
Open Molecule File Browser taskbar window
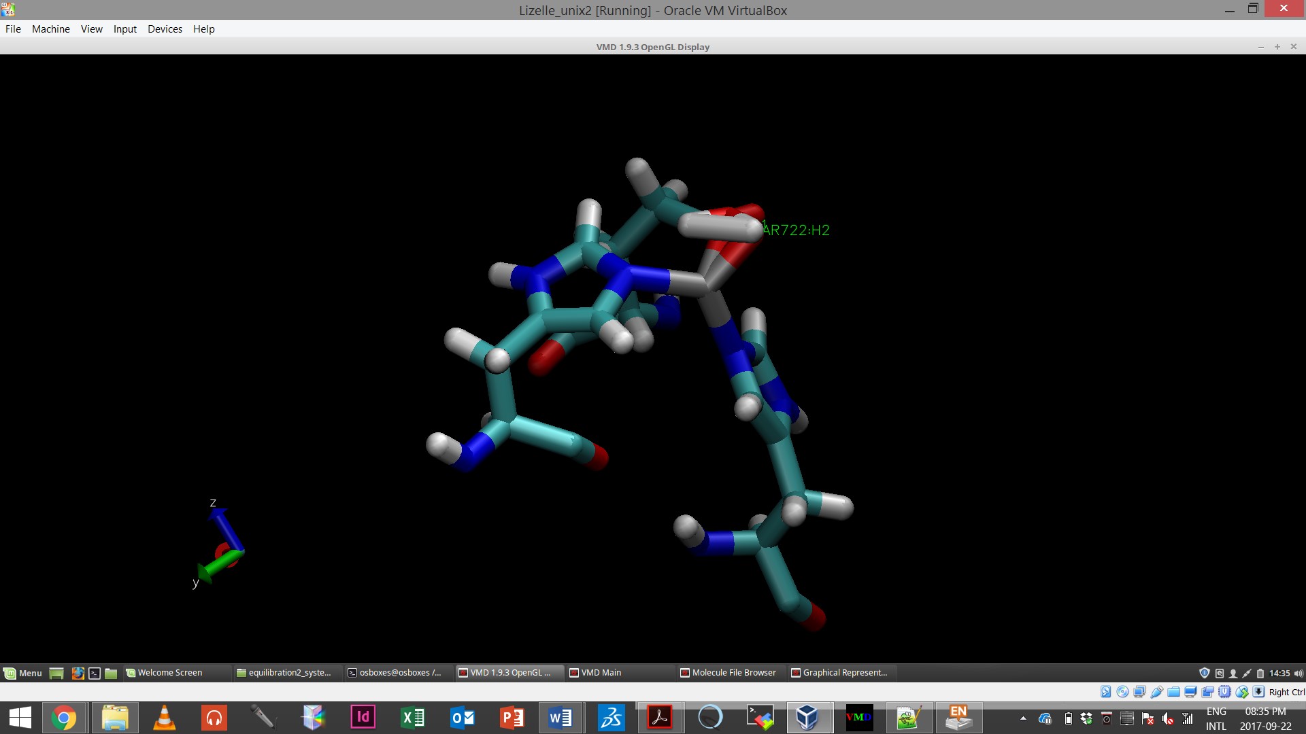point(733,673)
